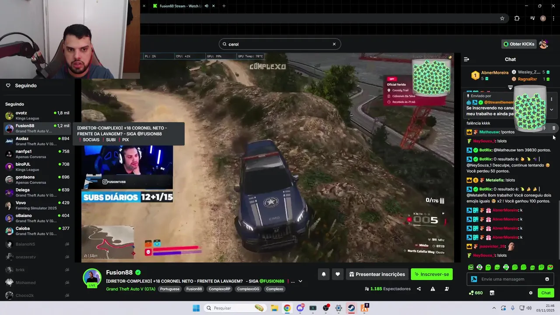Click the taskbar volume icon
This screenshot has width=560, height=315.
(529, 308)
